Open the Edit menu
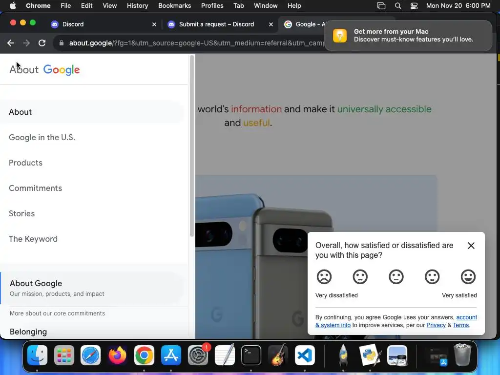Viewport: 500px width, 375px height. (86, 5)
